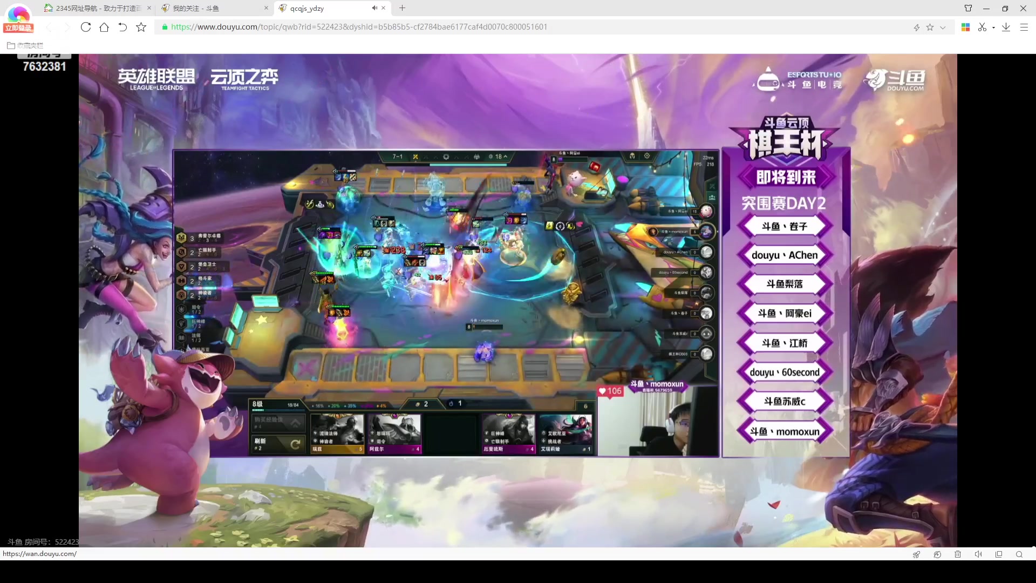Click the magnifier zoom icon in status bar
This screenshot has width=1036, height=583.
1019,554
